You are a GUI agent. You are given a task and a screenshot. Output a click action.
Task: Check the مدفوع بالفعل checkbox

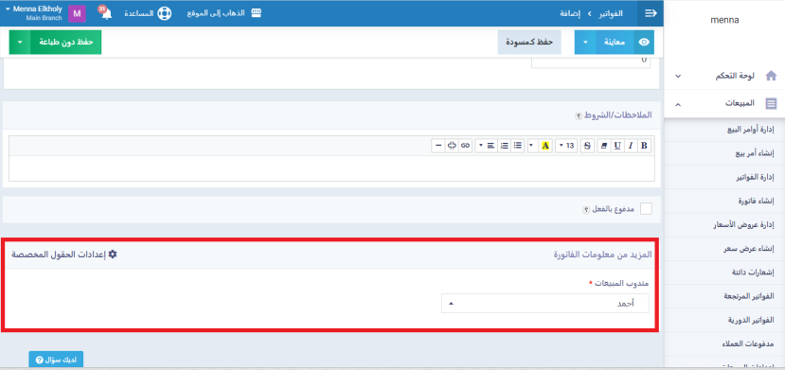click(x=647, y=209)
